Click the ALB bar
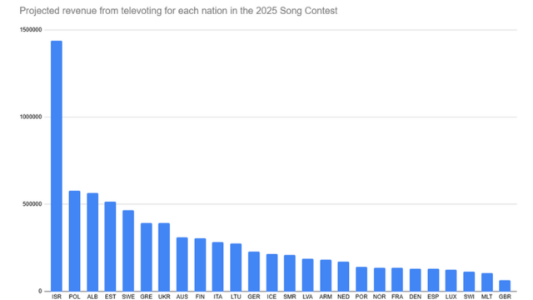This screenshot has height=300, width=533. (92, 242)
